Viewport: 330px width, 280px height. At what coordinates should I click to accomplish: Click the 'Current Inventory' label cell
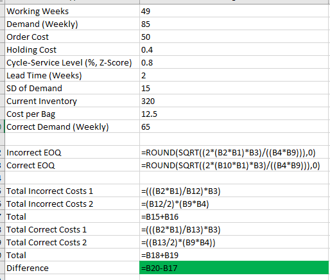(x=72, y=101)
